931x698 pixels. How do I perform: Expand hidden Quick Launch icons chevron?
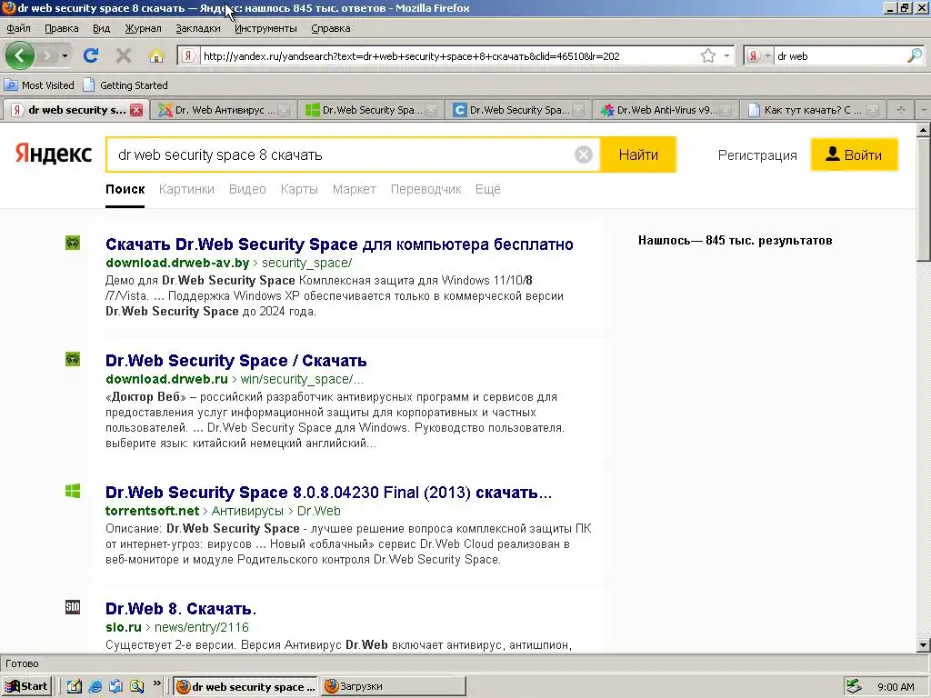156,683
